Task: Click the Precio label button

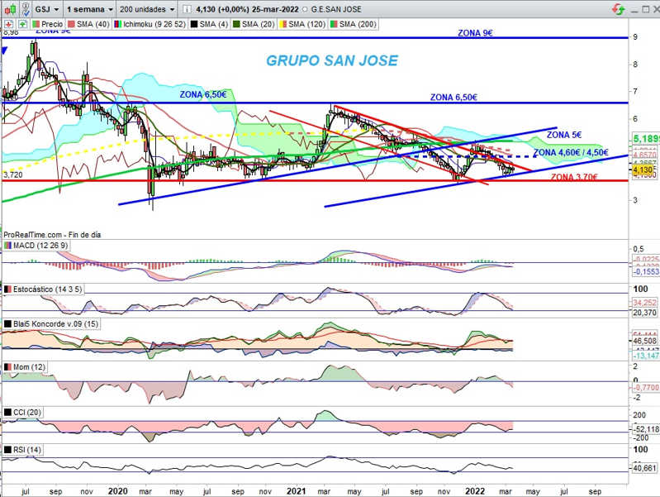Action: coord(48,24)
